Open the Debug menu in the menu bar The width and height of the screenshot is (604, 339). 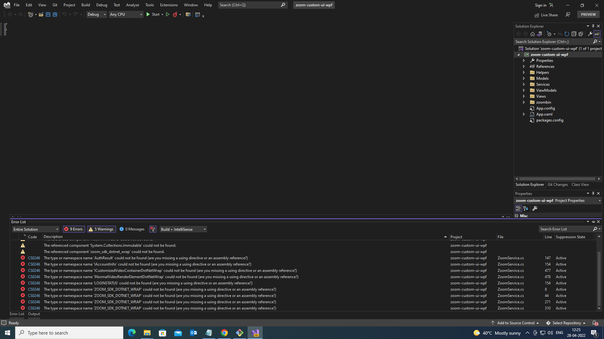click(101, 5)
